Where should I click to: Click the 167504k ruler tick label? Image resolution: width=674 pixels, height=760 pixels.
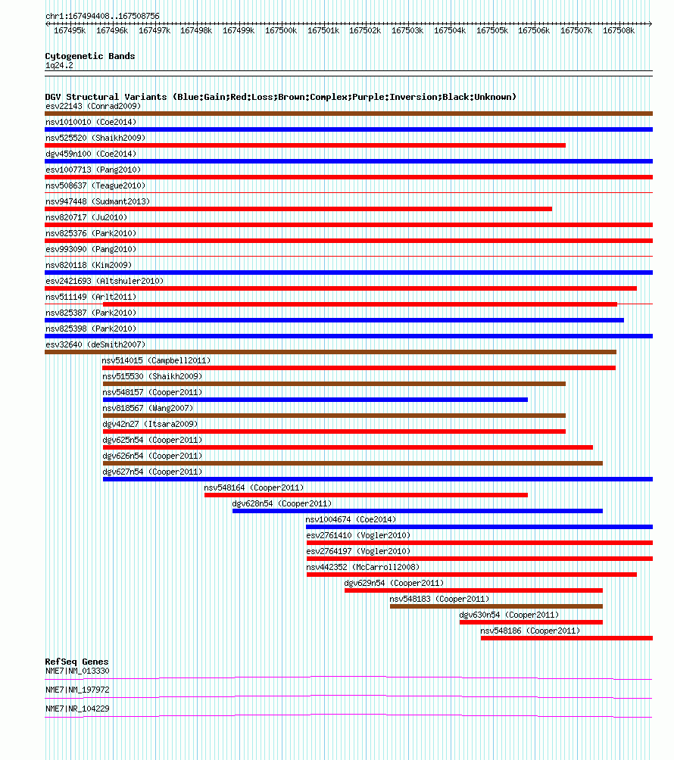click(450, 30)
